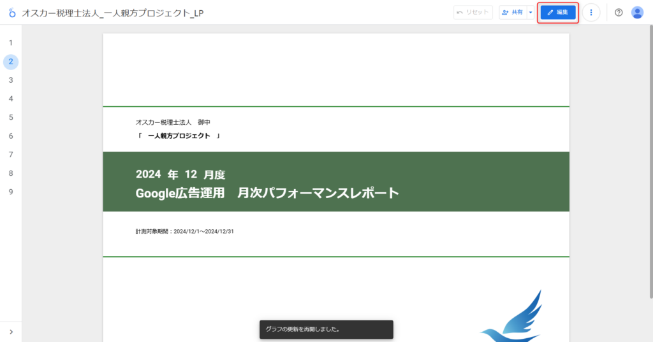Screen dimensions: 653x342
Task: Click the 共有 share button
Action: click(513, 13)
